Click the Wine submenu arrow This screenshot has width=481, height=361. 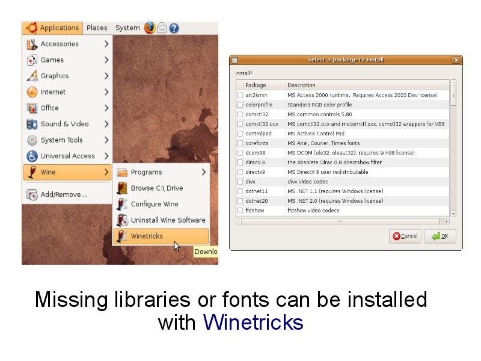pyautogui.click(x=106, y=172)
